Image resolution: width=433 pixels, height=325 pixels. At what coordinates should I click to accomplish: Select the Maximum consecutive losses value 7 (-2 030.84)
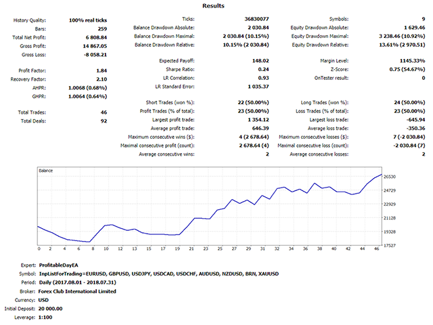[x=409, y=137]
